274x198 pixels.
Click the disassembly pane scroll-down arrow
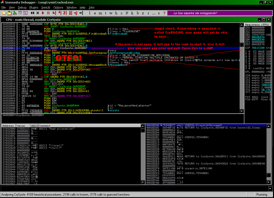pos(242,111)
